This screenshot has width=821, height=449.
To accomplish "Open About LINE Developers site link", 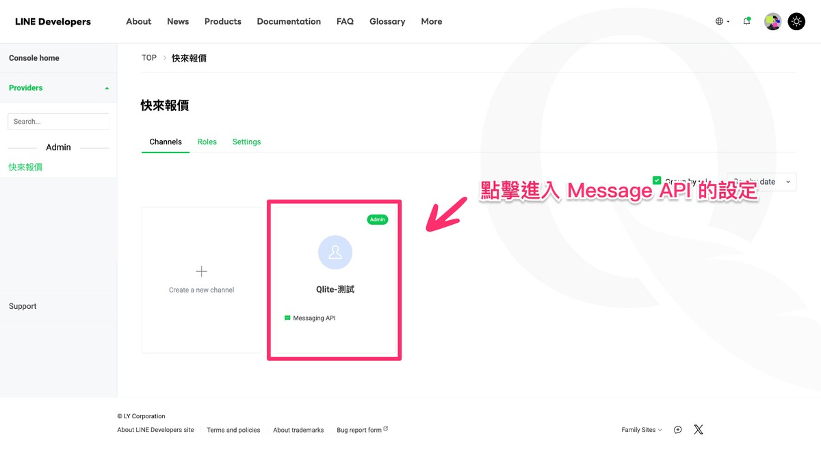I will [x=155, y=430].
